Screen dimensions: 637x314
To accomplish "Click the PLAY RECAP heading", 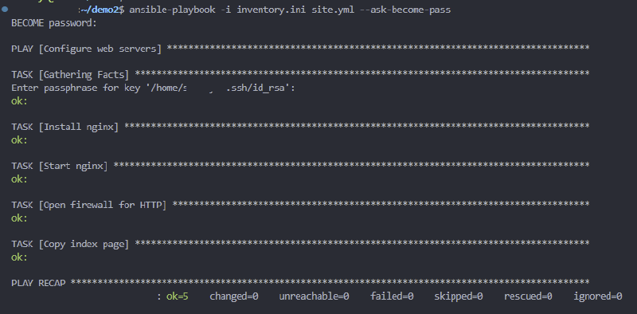I will coord(38,283).
